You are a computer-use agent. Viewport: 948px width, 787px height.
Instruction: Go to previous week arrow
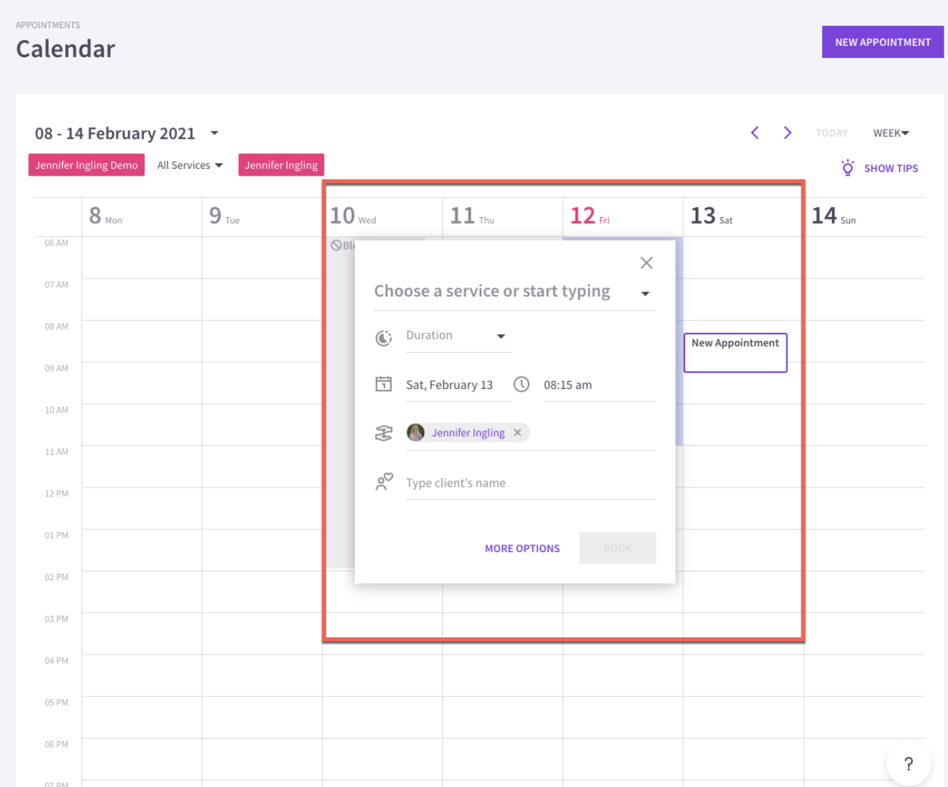pyautogui.click(x=755, y=133)
